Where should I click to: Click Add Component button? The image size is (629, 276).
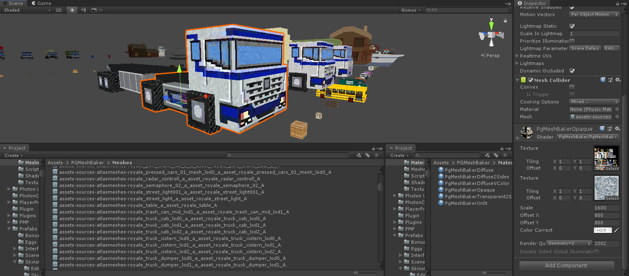(x=566, y=266)
